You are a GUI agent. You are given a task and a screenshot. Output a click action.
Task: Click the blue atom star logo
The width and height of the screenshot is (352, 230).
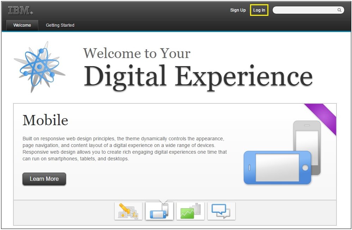pyautogui.click(x=40, y=67)
